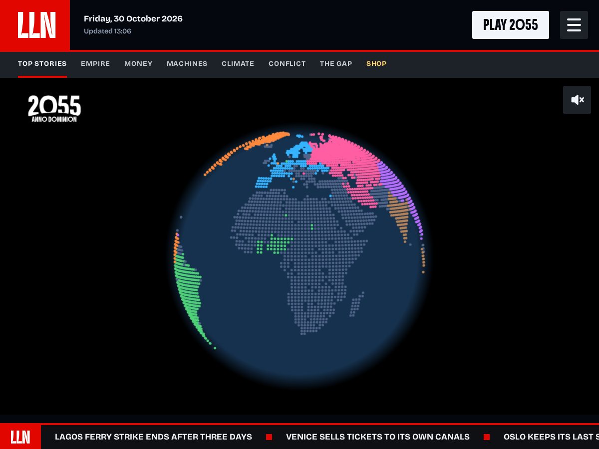599x449 pixels.
Task: Open the Shop link
Action: click(x=376, y=64)
